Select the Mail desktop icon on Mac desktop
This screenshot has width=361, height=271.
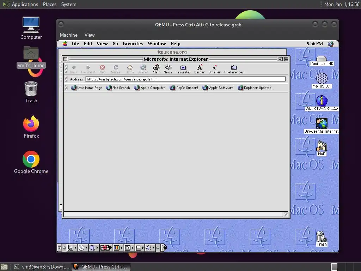pyautogui.click(x=322, y=148)
